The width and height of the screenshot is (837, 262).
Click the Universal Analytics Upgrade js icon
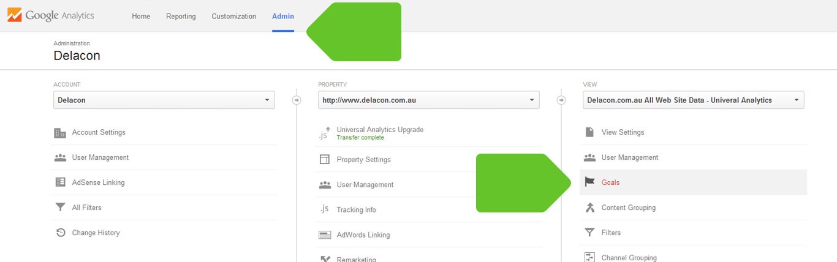[x=325, y=133]
